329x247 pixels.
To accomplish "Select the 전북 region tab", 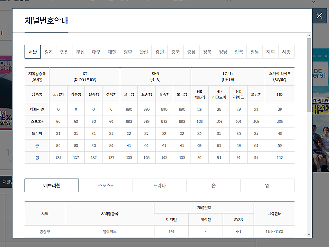I will tap(239, 52).
